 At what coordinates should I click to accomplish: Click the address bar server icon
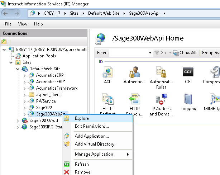(x=33, y=14)
